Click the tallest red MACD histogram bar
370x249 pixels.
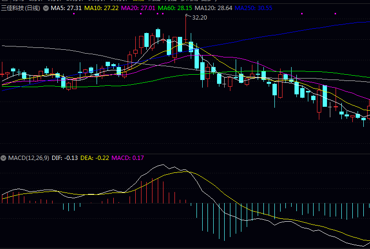point(152,191)
